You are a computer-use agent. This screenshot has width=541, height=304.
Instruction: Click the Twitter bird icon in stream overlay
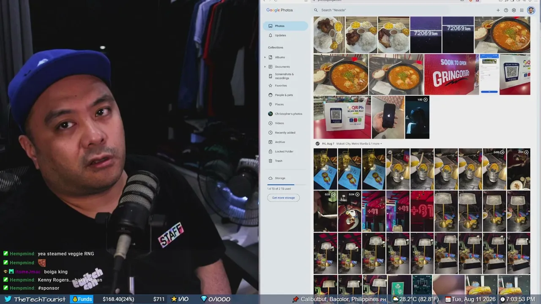8,299
